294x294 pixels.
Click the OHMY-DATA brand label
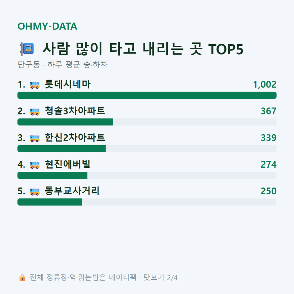47,26
